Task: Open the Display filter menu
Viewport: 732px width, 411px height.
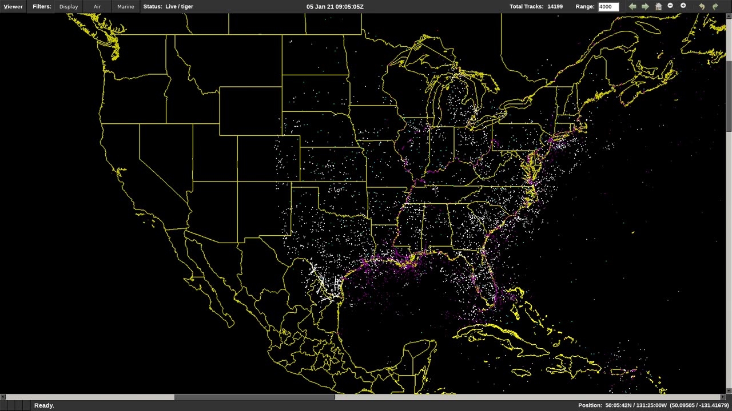Action: point(69,6)
